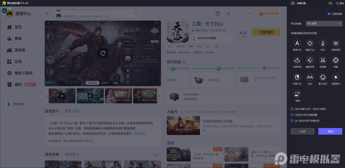Click the reload icon on the video preview
This screenshot has height=168, width=345.
[103, 53]
